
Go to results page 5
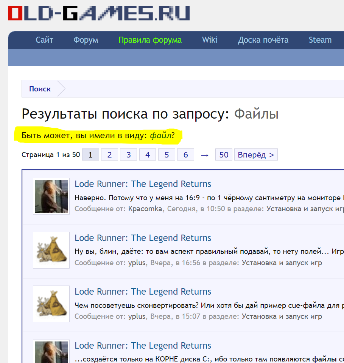pos(167,154)
